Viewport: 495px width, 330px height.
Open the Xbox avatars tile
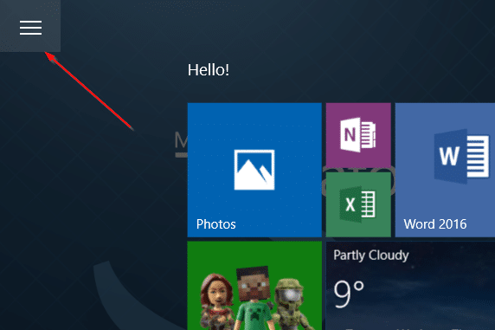click(254, 286)
